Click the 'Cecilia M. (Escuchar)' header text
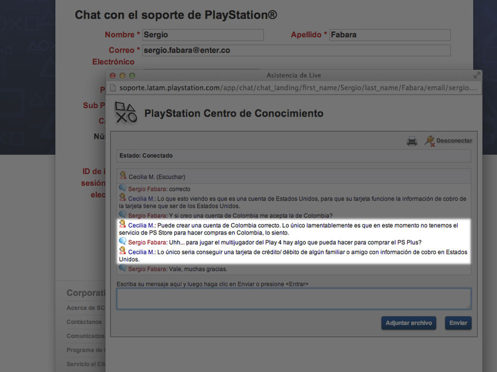This screenshot has height=372, width=497. tap(157, 177)
